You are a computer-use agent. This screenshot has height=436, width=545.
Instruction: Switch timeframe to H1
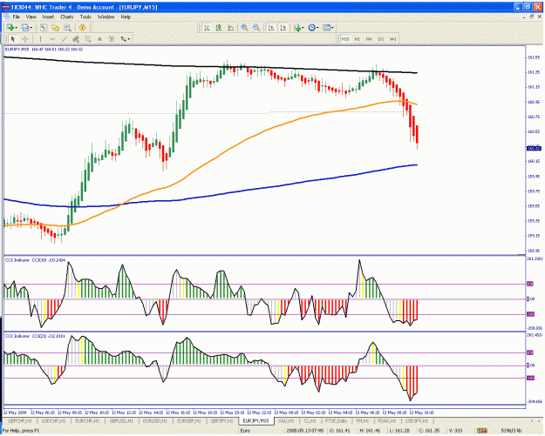(357, 39)
